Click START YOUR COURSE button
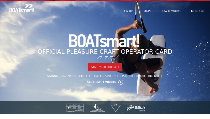The image size is (210, 119). tap(105, 67)
